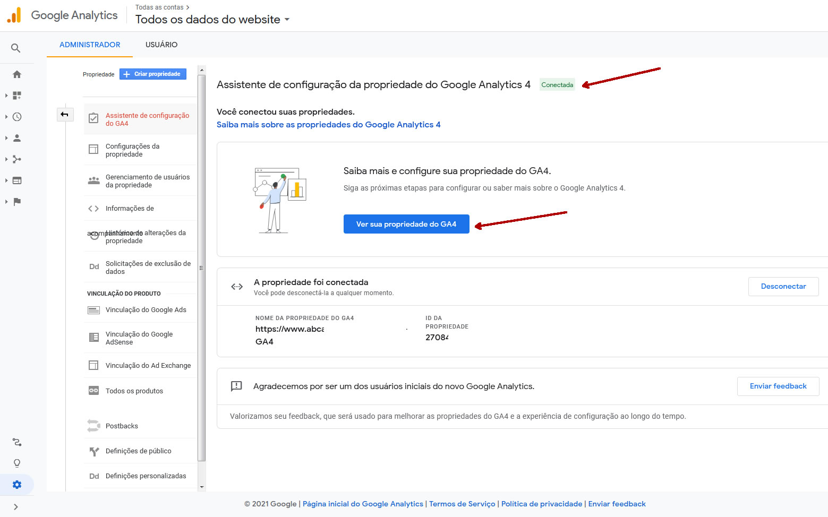Click the audience definitions fork icon

pos(94,452)
